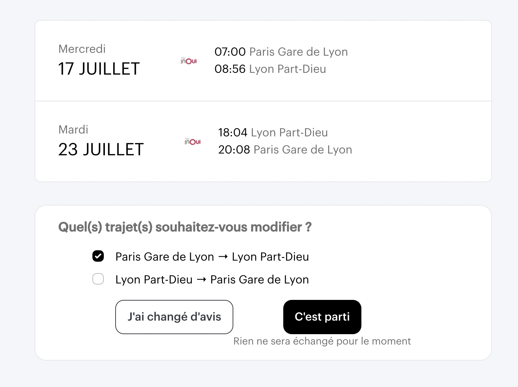Click the "Mardi" weekday label
Image resolution: width=518 pixels, height=387 pixels.
point(73,130)
